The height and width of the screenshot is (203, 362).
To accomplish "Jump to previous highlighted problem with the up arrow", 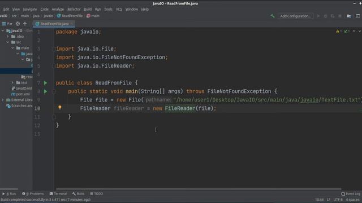I will [x=354, y=31].
